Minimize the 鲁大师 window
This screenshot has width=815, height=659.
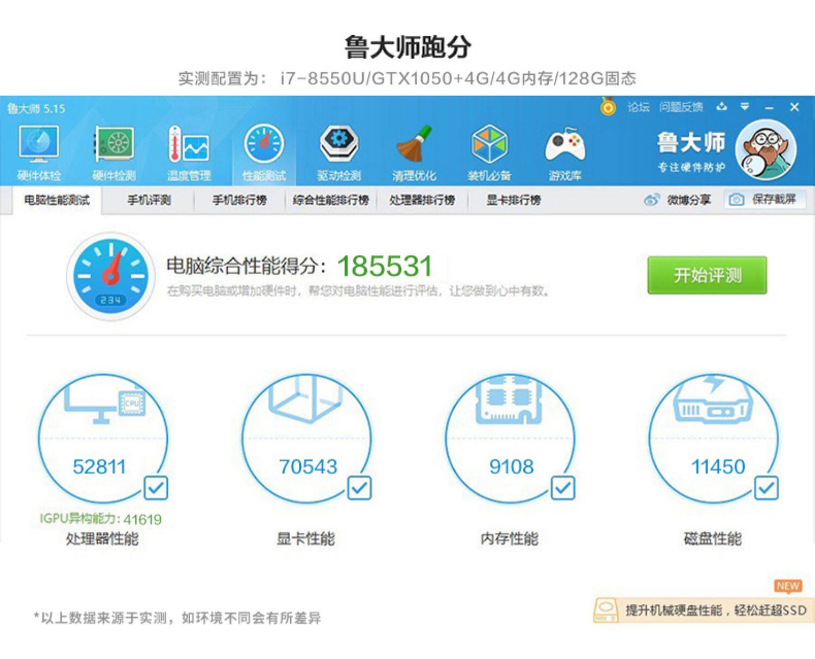click(769, 107)
